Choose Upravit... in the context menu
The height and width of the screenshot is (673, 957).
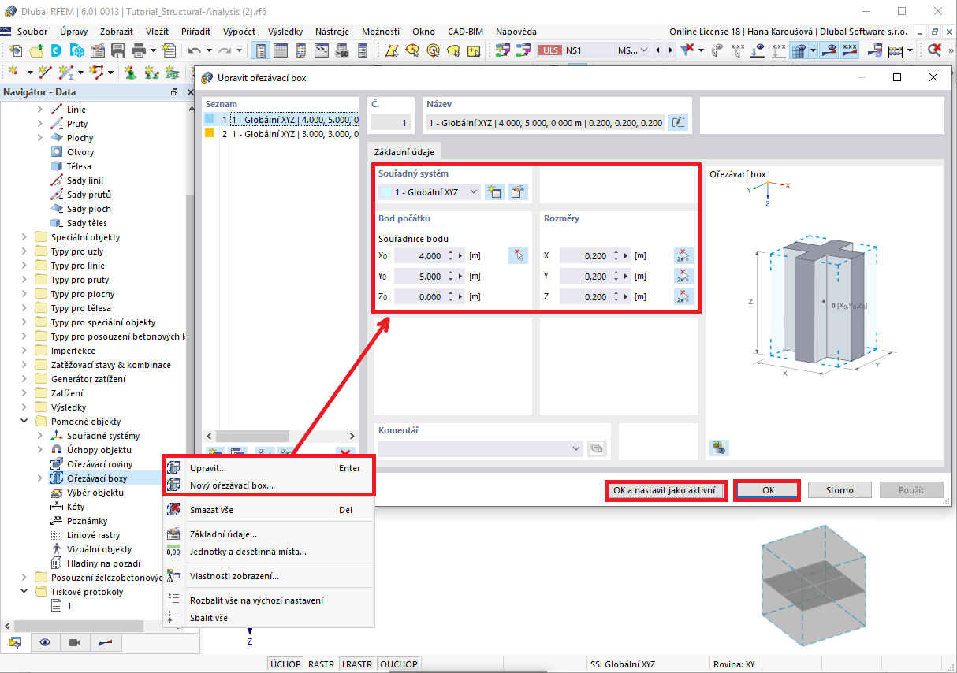269,468
